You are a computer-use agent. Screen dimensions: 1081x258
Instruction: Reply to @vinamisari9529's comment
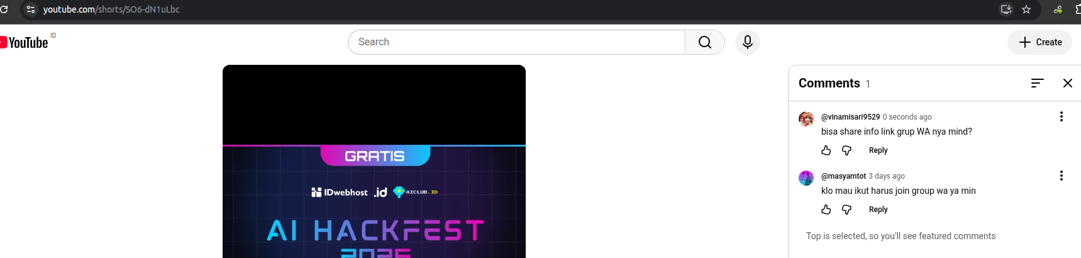click(x=879, y=150)
